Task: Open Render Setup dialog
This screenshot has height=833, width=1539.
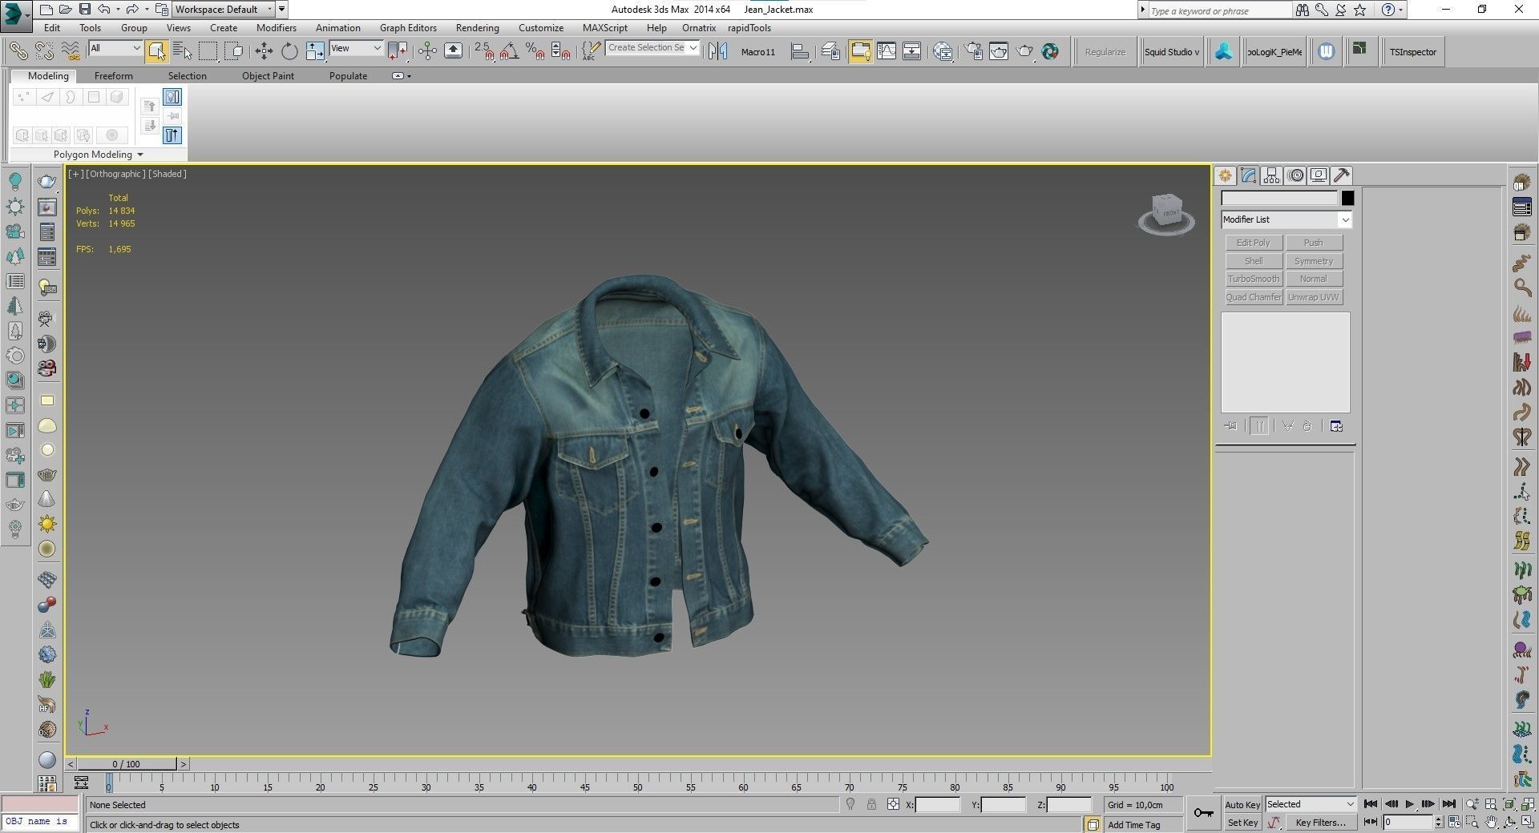Action: point(973,52)
